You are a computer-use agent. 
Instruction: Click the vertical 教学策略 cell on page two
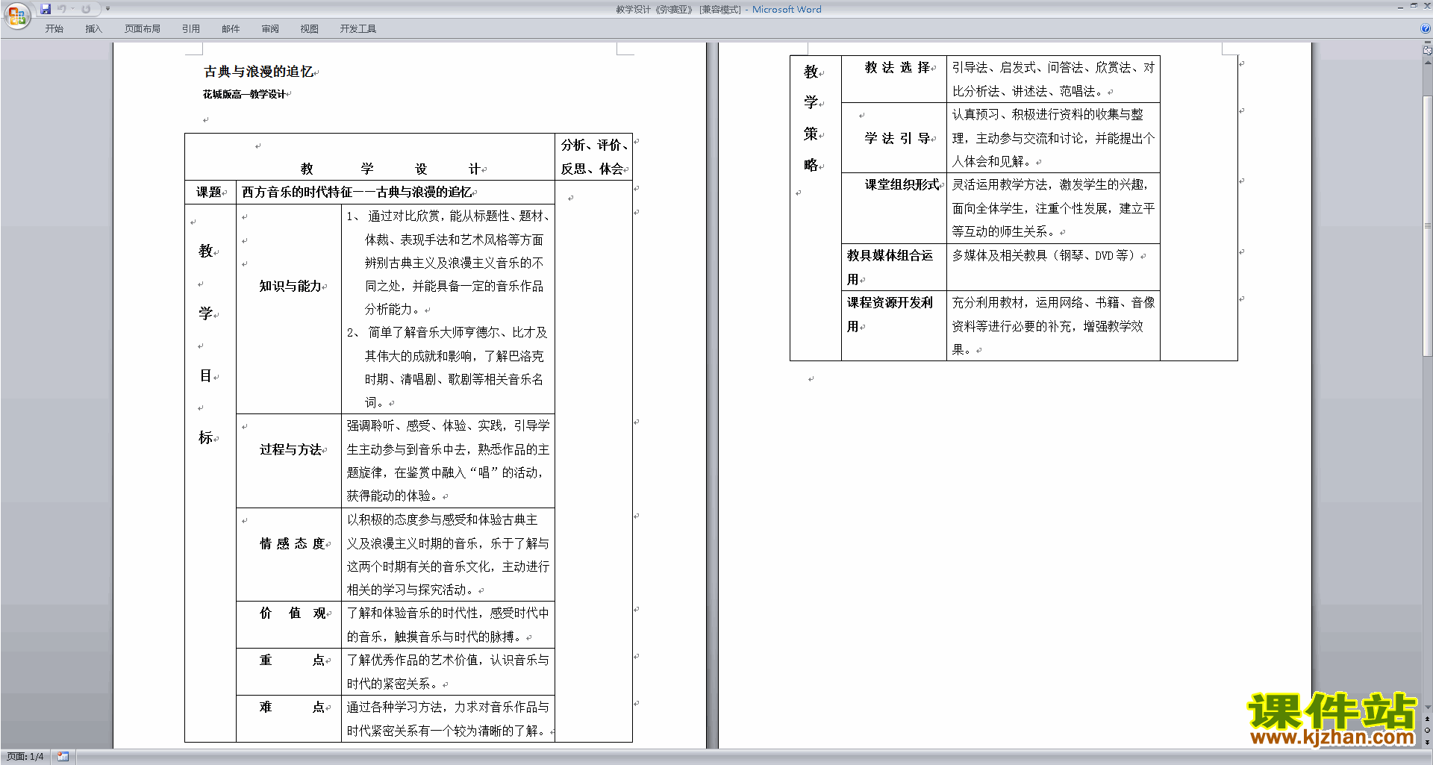[816, 208]
